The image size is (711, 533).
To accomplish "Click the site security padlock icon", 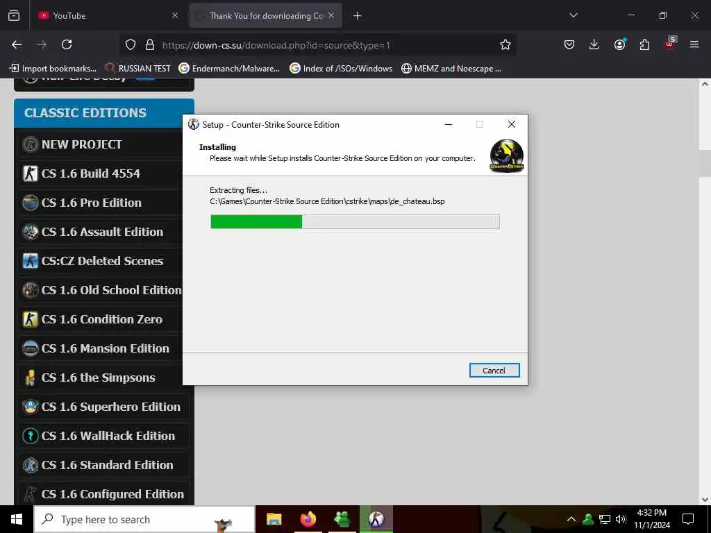I will pos(150,45).
